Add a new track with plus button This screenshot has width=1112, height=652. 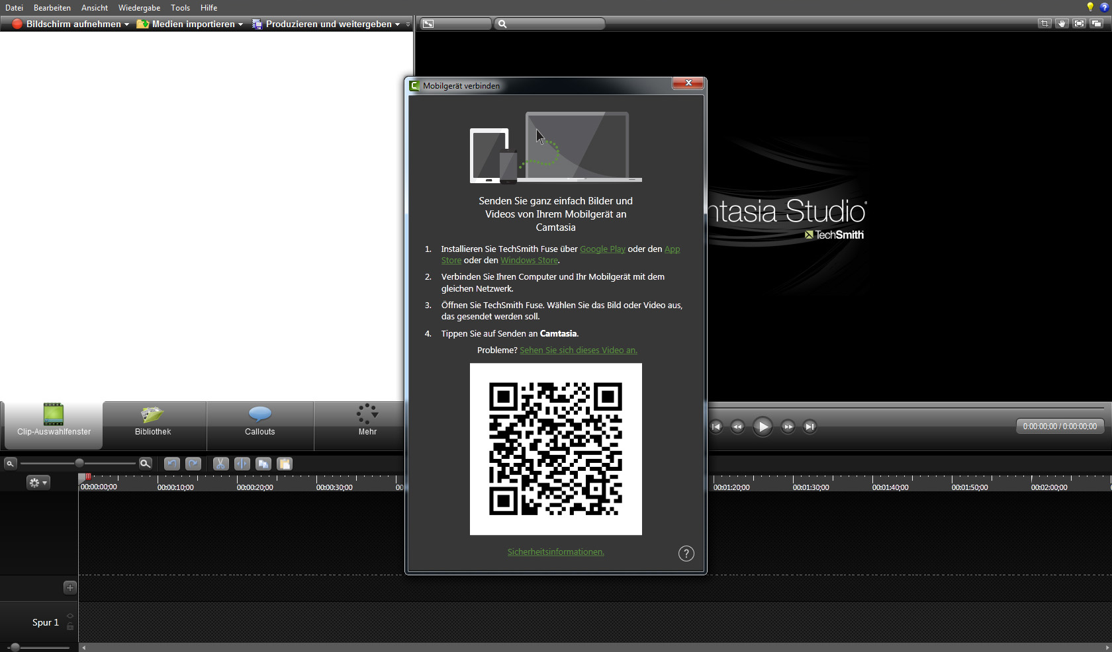click(70, 587)
